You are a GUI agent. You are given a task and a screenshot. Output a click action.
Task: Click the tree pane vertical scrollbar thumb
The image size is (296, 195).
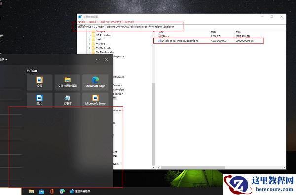tap(154, 125)
